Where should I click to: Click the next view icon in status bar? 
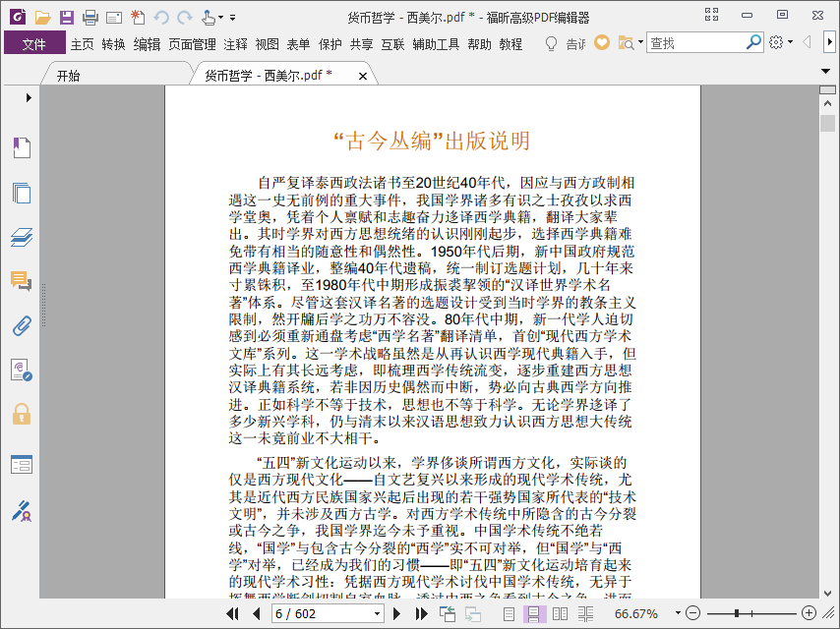(472, 614)
